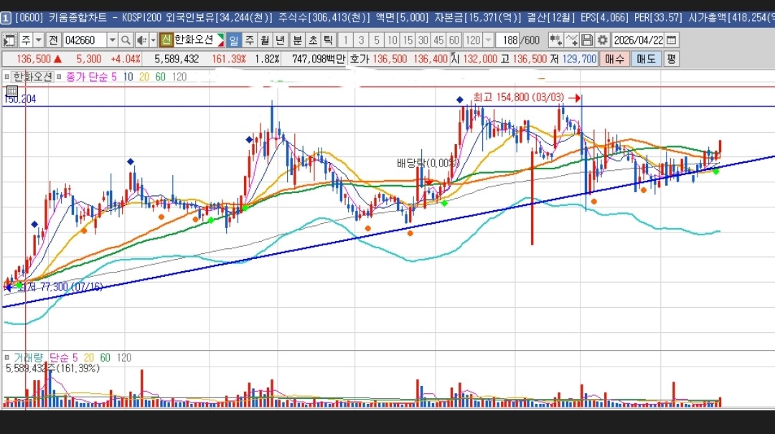Expand the stock code 042660 dropdown
Image resolution: width=775 pixels, height=434 pixels.
[x=113, y=40]
